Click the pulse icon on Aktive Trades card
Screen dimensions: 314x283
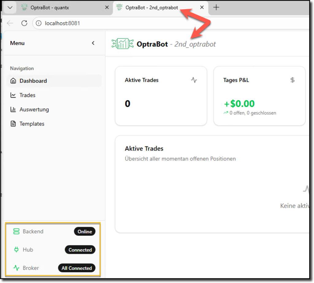point(194,80)
